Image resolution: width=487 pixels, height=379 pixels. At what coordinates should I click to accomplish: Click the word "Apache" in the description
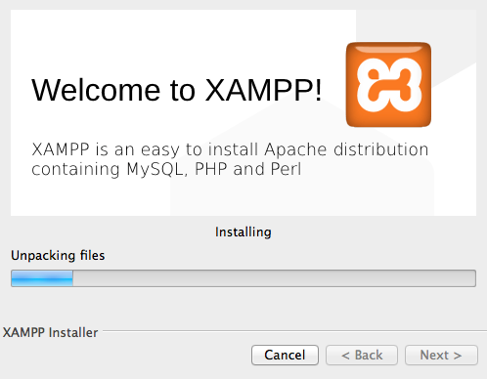click(295, 149)
